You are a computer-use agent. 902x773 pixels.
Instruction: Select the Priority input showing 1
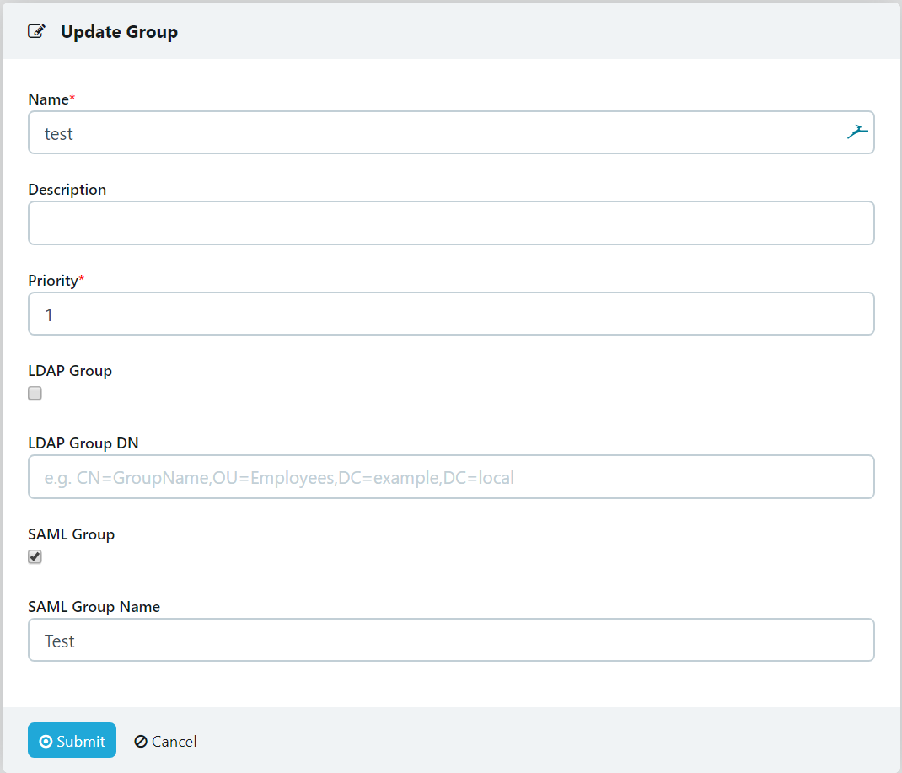(x=451, y=314)
